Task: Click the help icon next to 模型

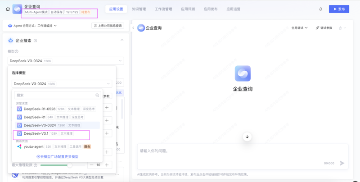Action: 17,51
